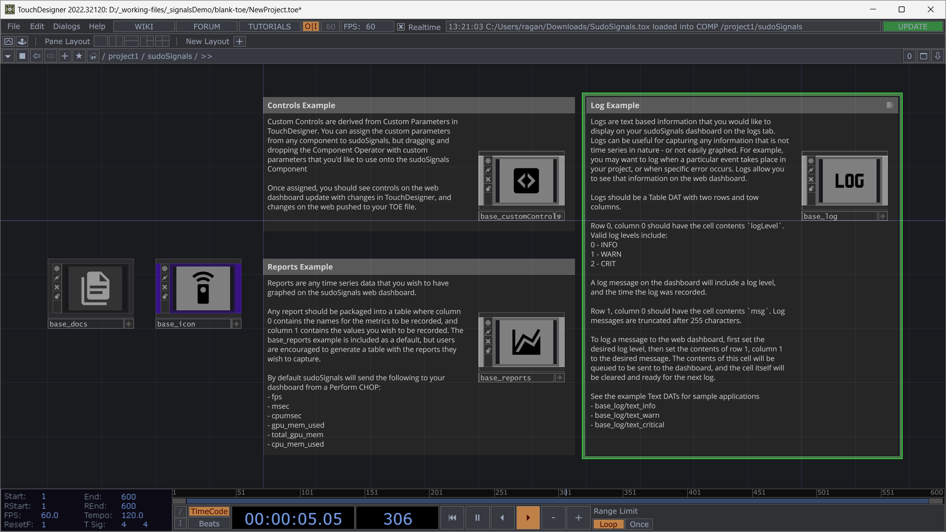Toggle viewer active flag on base_reports
Viewport: 946px width, 532px height.
click(x=488, y=323)
